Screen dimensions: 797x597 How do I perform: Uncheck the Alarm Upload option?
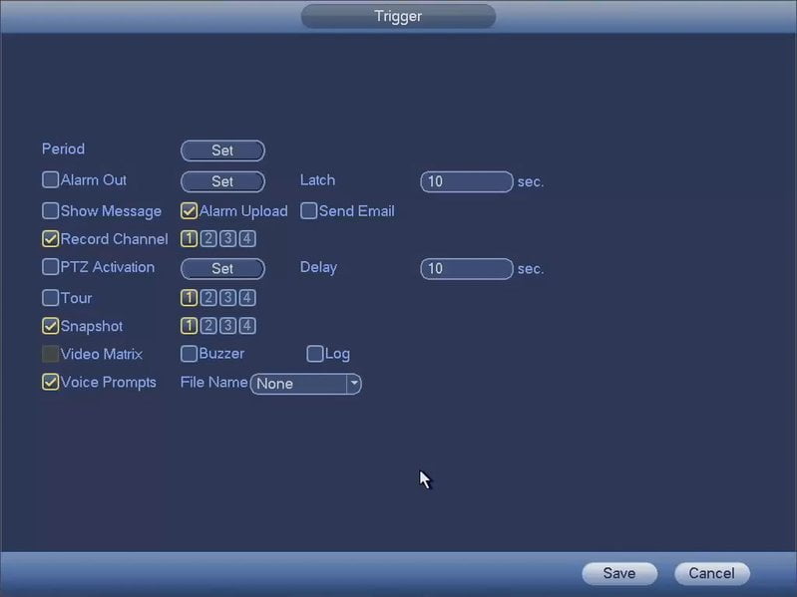(190, 210)
